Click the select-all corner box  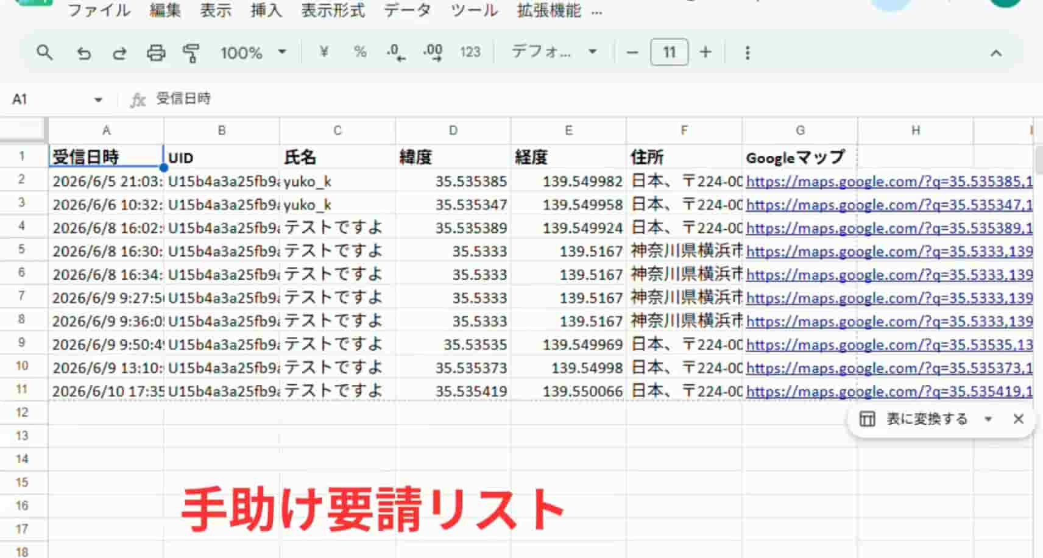[x=23, y=130]
